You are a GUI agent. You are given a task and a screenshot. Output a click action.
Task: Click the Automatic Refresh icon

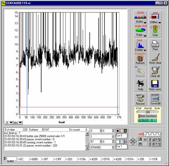(140, 59)
